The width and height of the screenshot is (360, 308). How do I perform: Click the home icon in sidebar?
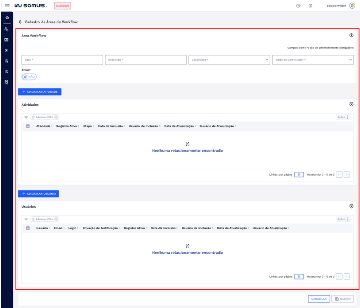tap(5, 17)
